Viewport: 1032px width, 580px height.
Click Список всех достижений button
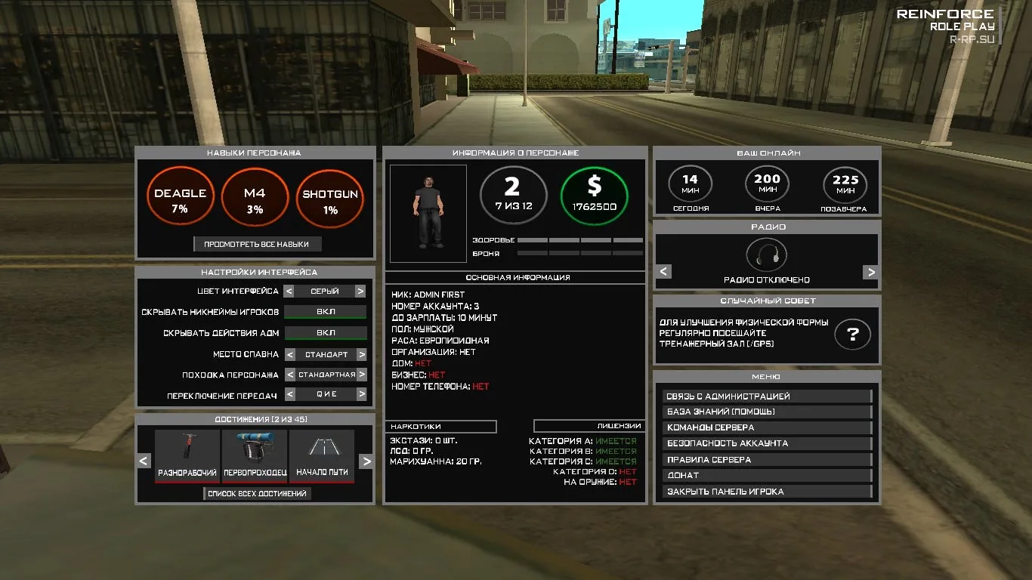coord(257,493)
